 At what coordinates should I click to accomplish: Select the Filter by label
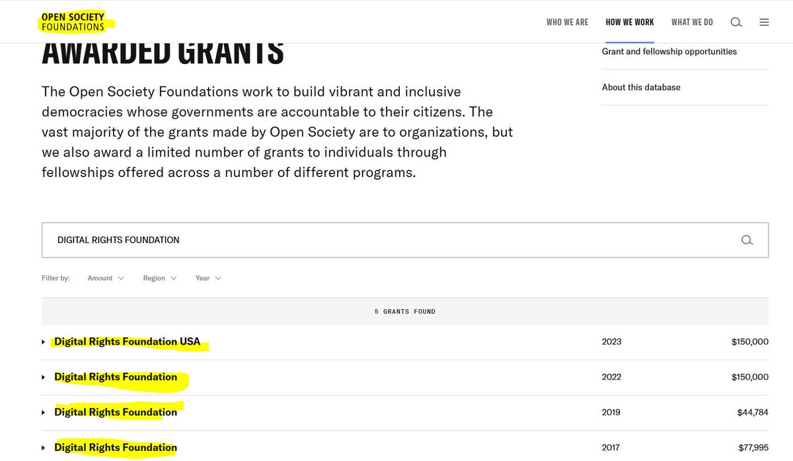56,278
